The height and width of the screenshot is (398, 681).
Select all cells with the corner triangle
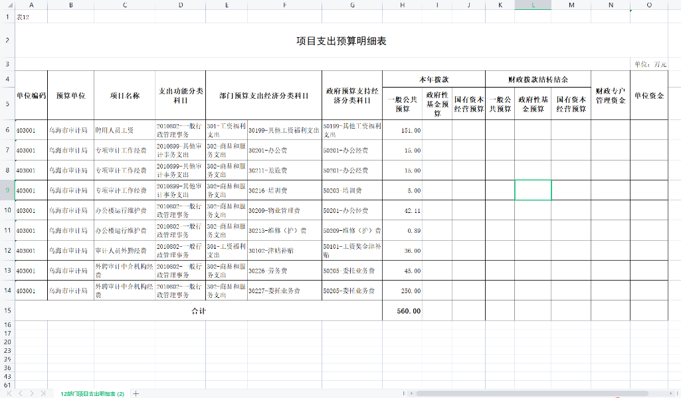pos(11,6)
